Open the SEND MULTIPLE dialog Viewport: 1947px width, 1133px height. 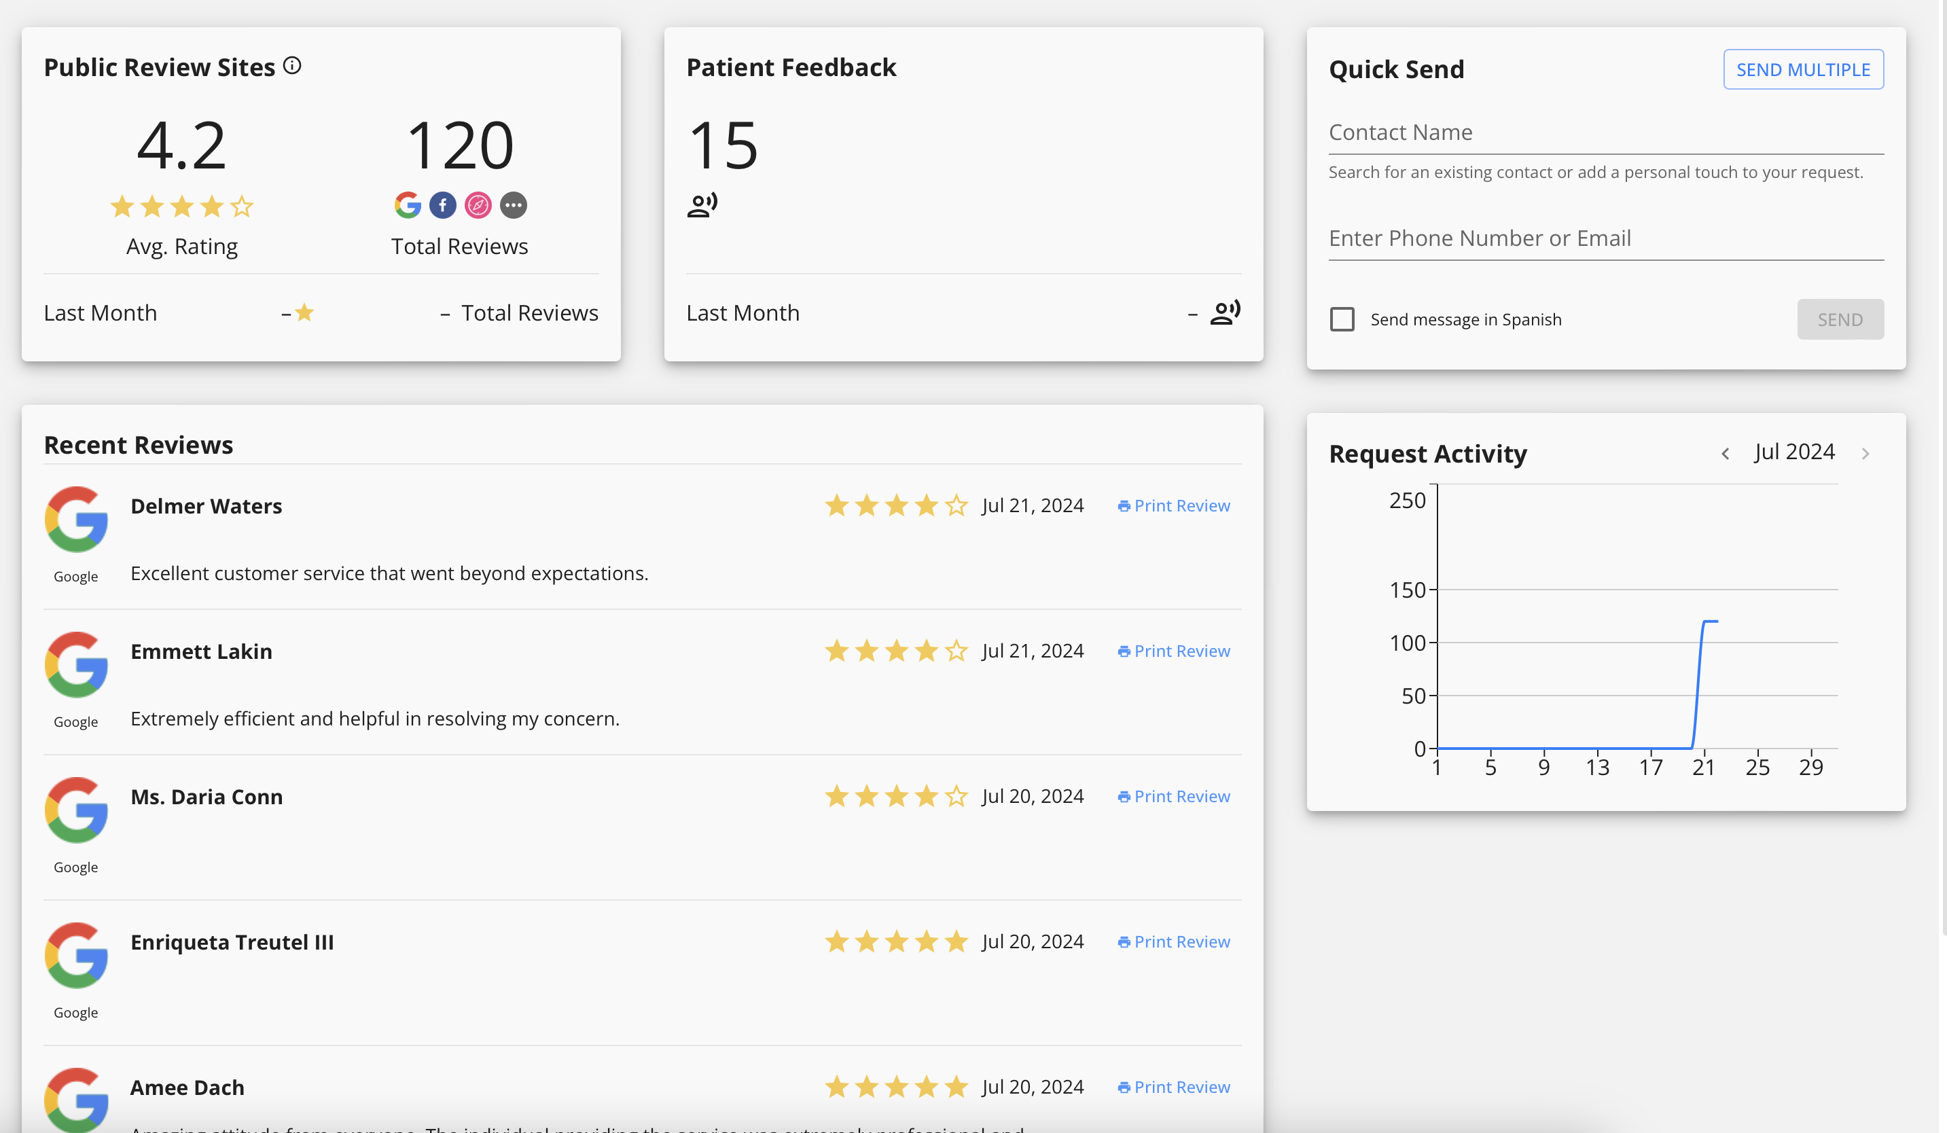1803,69
